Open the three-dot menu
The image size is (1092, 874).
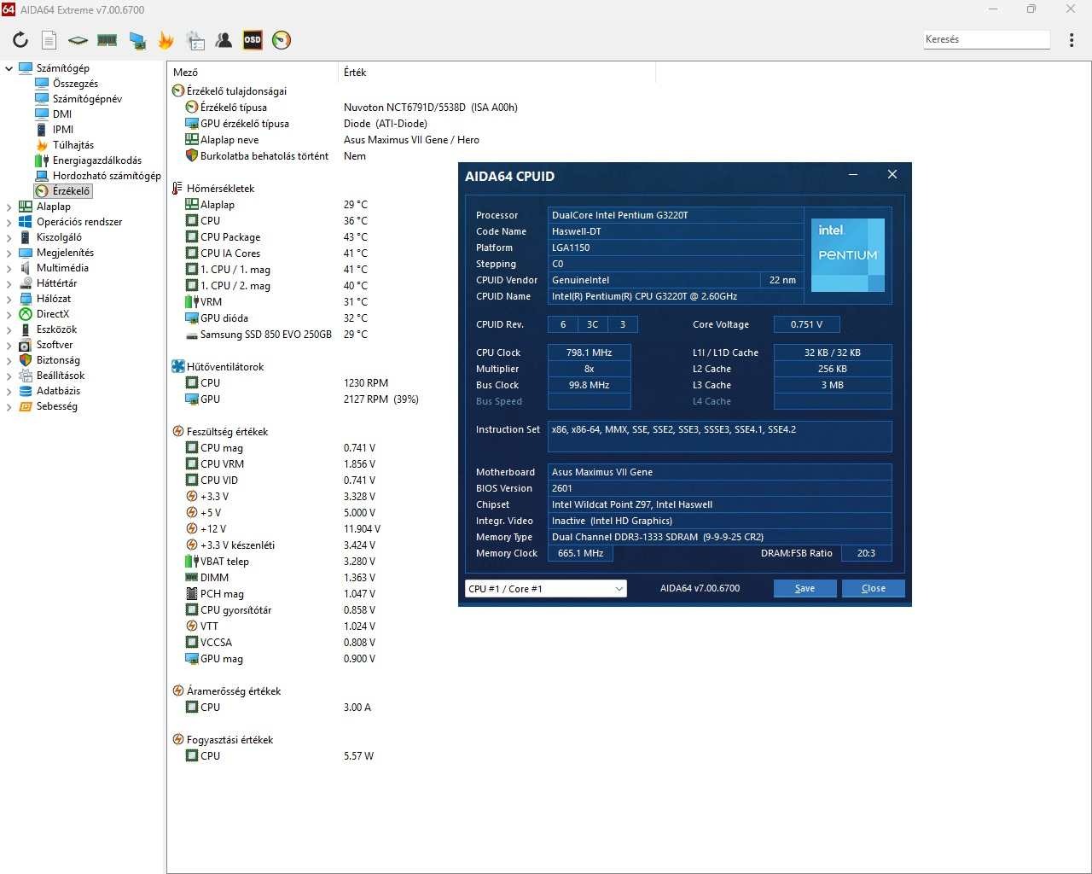1072,40
